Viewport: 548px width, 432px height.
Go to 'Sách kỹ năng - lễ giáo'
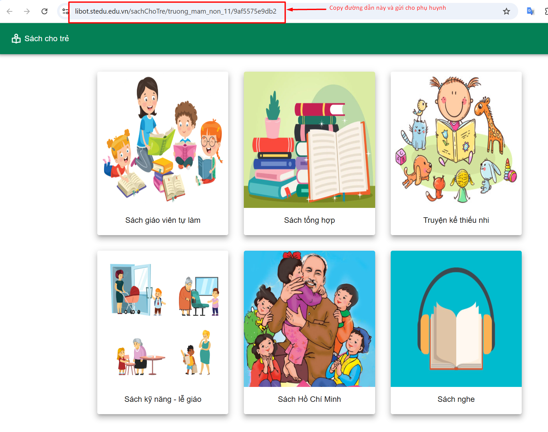click(163, 399)
